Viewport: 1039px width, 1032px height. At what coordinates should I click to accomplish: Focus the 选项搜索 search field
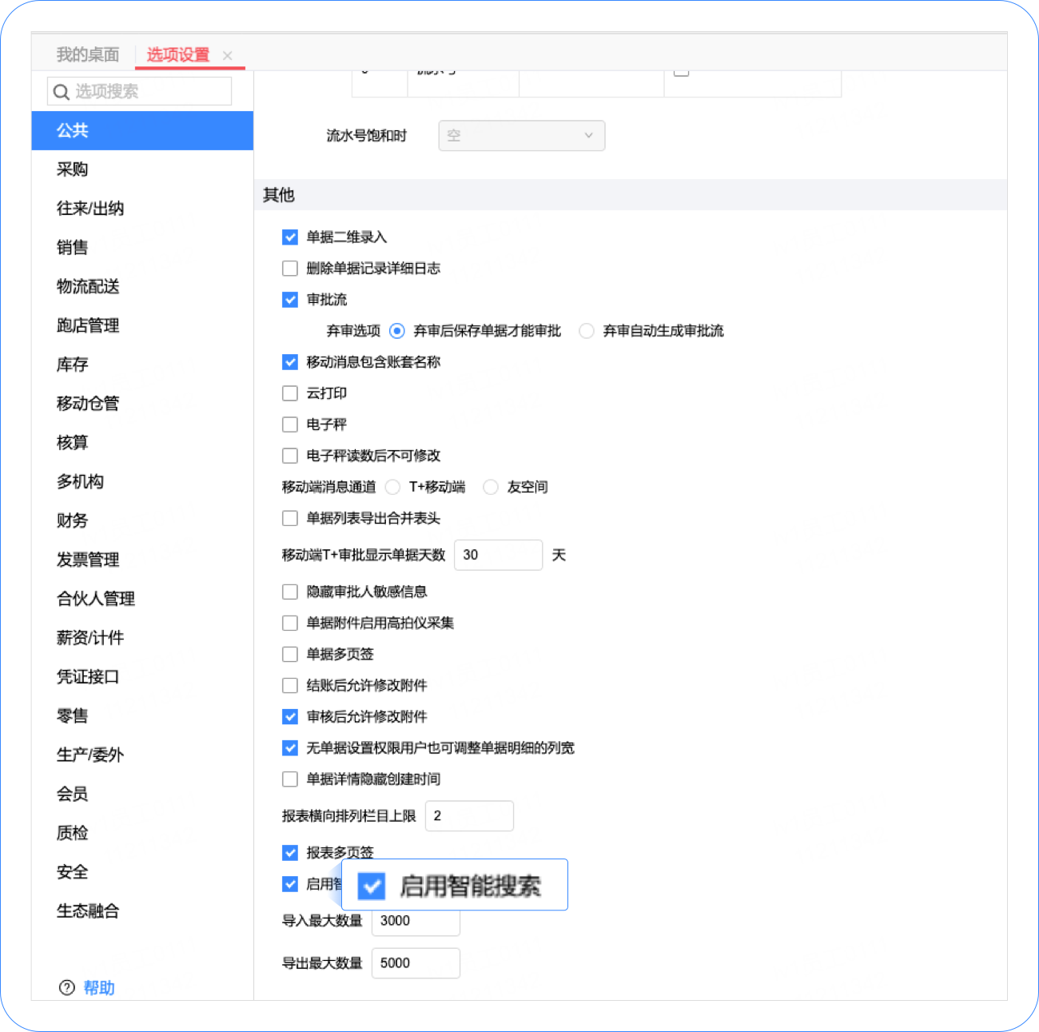[x=140, y=91]
